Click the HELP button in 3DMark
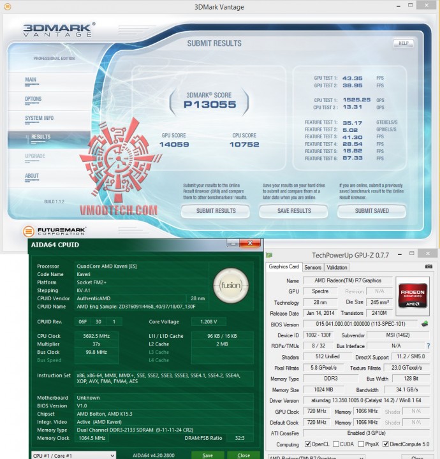Image resolution: width=440 pixels, height=459 pixels. [404, 43]
